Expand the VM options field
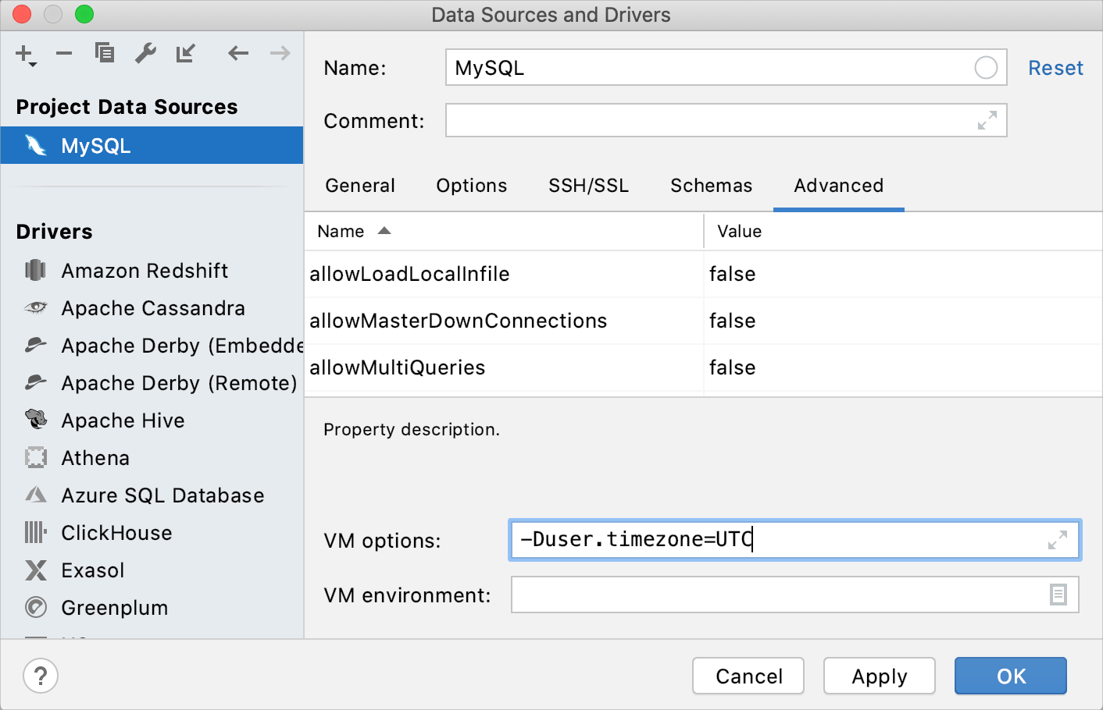 [1058, 540]
